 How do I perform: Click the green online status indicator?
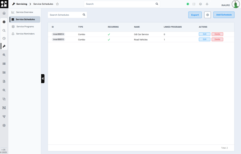[188, 4]
